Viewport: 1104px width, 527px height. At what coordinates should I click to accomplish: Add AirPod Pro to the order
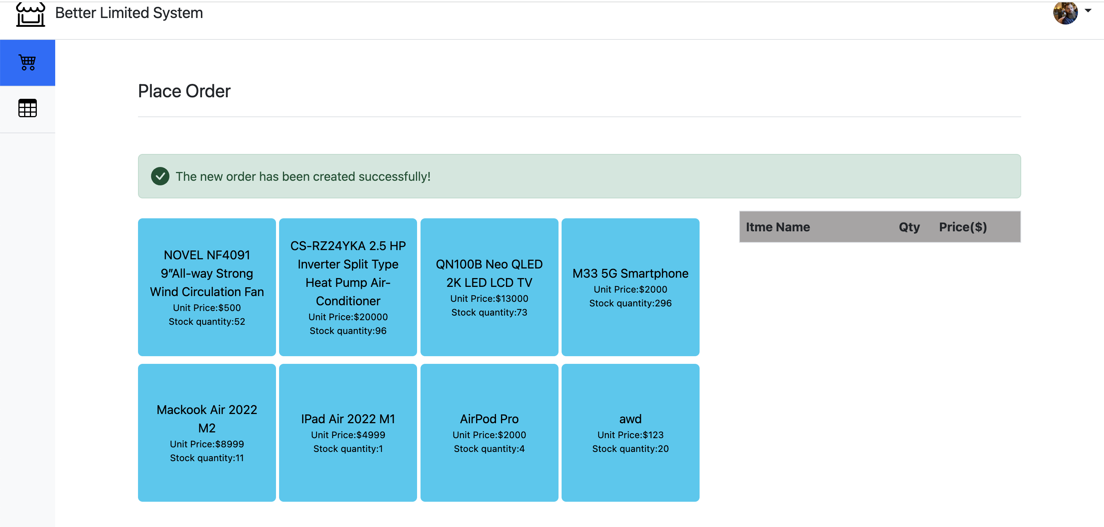click(x=489, y=432)
